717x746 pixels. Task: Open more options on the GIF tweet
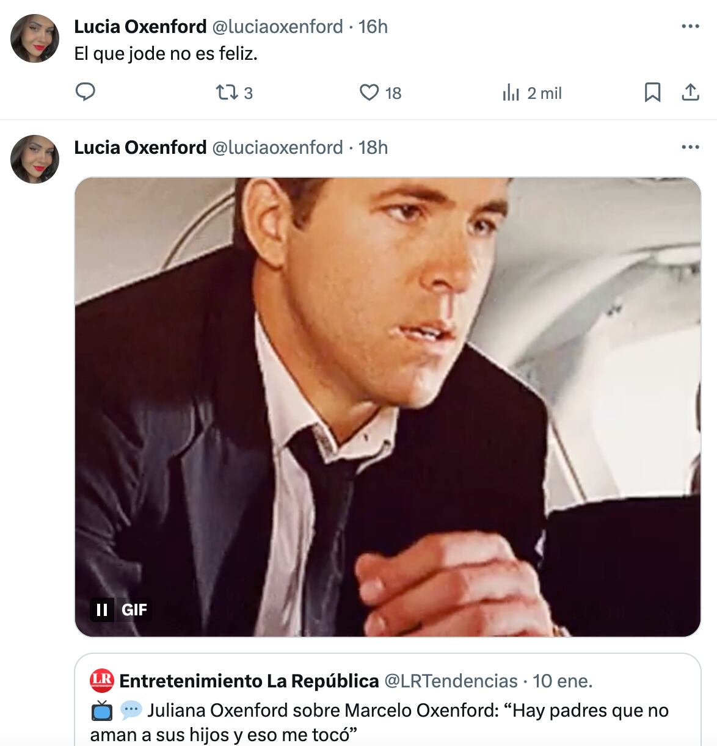[x=691, y=145]
